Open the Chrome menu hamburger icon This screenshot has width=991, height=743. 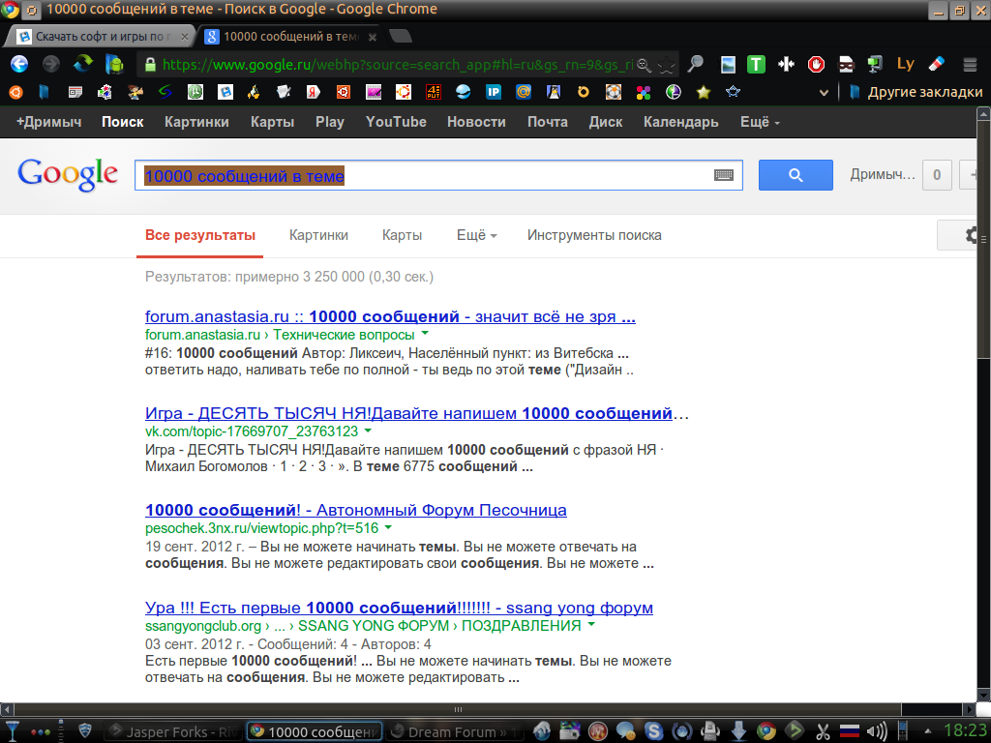pos(970,65)
